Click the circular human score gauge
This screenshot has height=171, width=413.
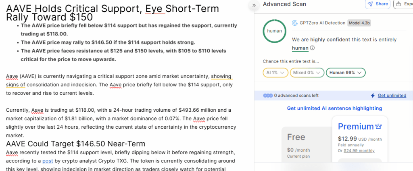(275, 31)
